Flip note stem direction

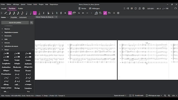(100, 13)
